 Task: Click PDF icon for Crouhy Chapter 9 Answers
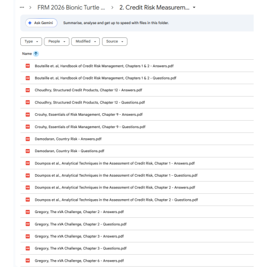pos(28,115)
